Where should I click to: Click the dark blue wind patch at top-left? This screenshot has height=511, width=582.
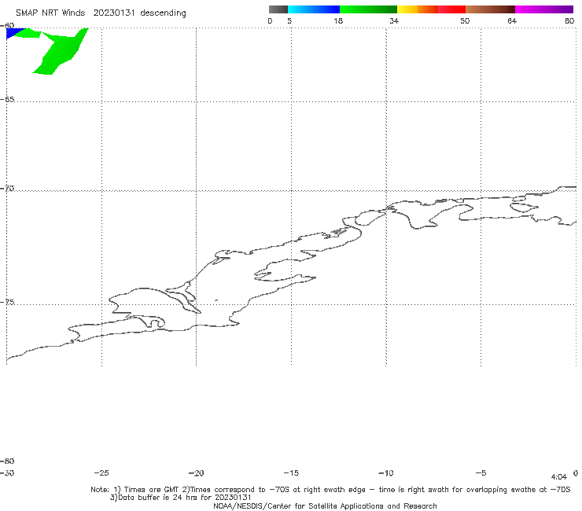(x=13, y=33)
